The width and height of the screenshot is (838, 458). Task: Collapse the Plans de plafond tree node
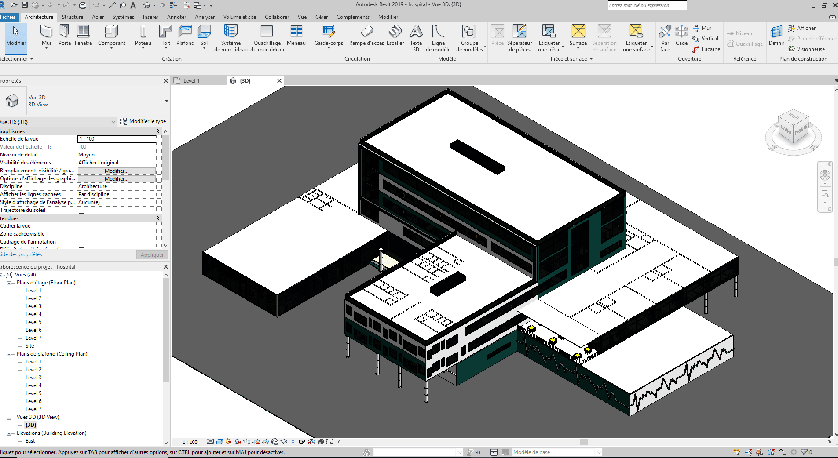pyautogui.click(x=9, y=354)
